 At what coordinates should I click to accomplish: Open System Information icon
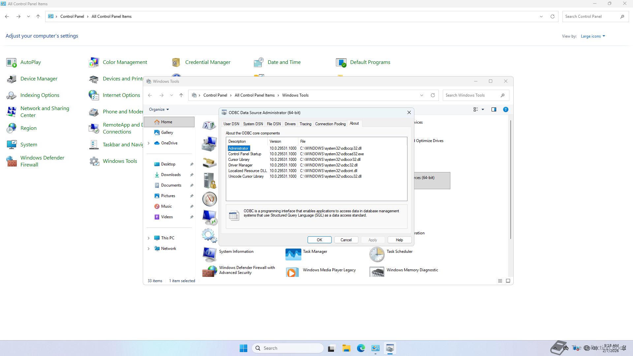[x=209, y=254]
